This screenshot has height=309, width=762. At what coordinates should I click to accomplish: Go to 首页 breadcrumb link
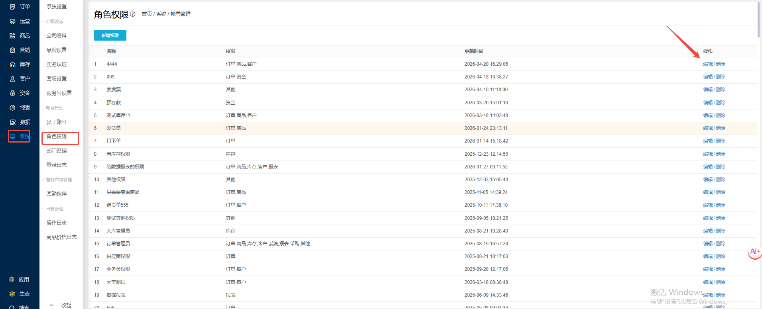[x=147, y=14]
